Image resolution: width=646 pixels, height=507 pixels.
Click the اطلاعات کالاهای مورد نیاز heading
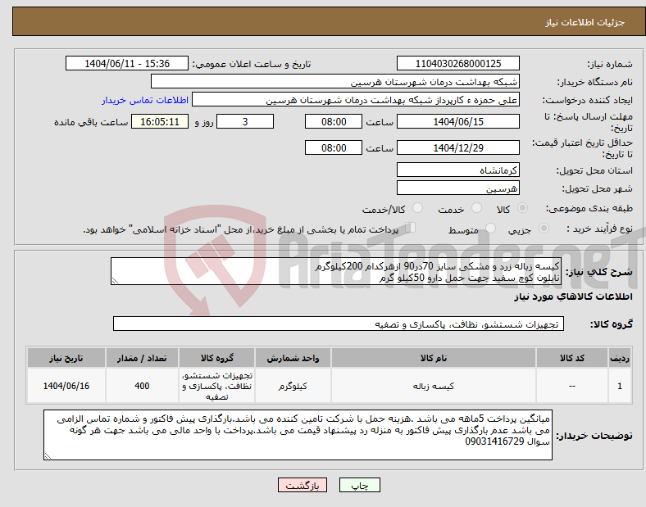(573, 297)
